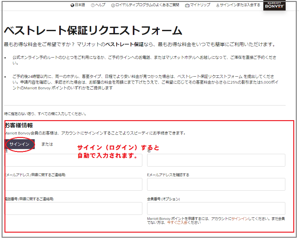Click the bold ベストレート保証 text in the intro
The image size is (299, 239).
tap(124, 44)
